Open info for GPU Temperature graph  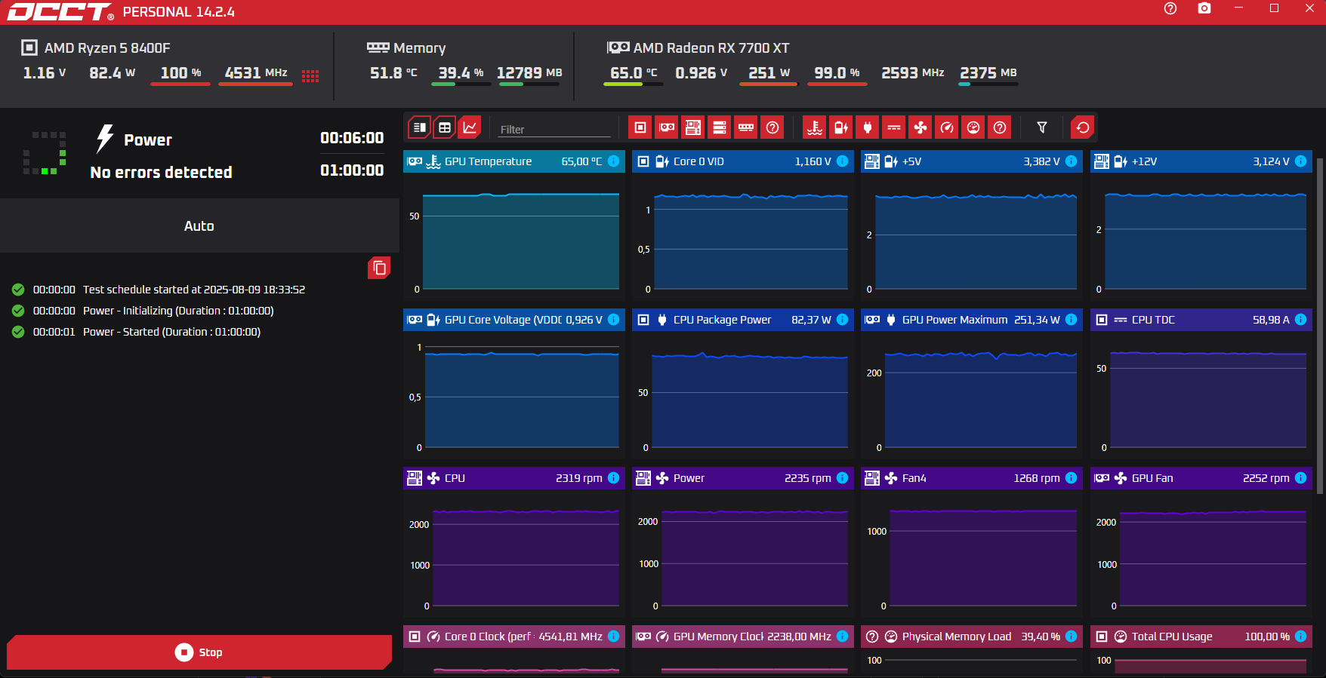pyautogui.click(x=613, y=161)
